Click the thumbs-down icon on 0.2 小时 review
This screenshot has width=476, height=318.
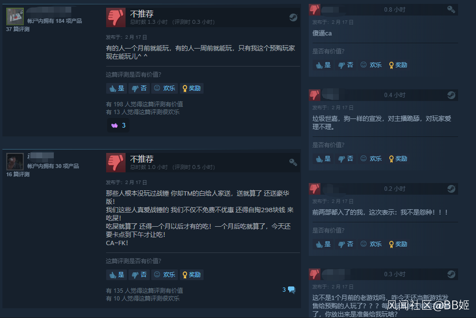pyautogui.click(x=315, y=189)
